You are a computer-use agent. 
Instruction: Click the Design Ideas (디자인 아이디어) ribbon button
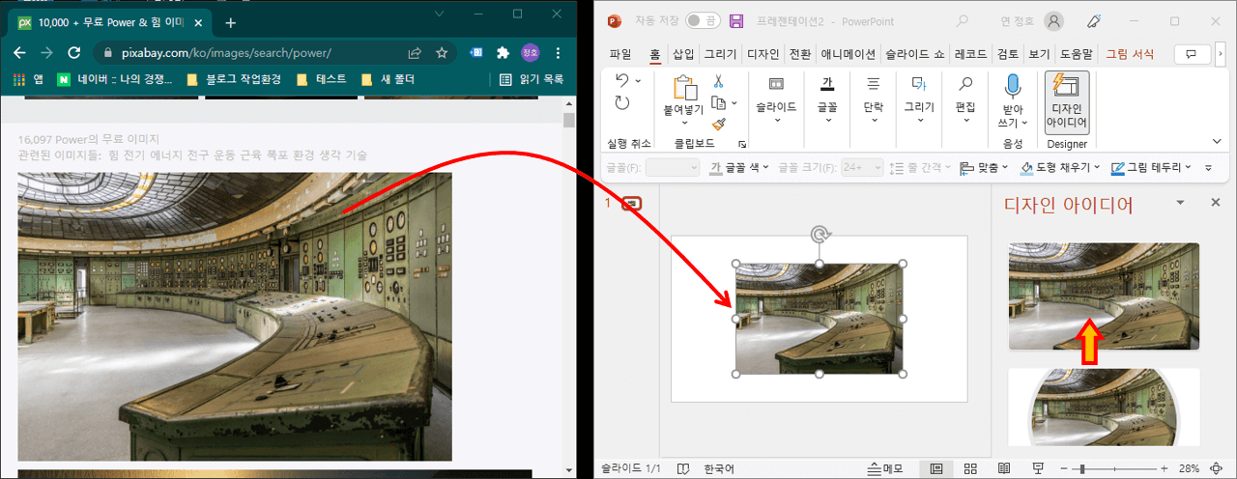coord(1067,101)
